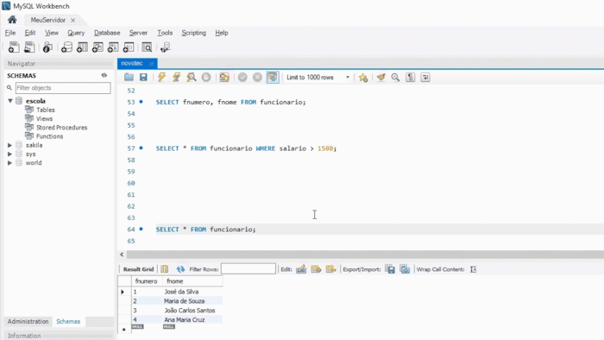Commit transaction checkmark icon
This screenshot has height=340, width=604.
[242, 77]
